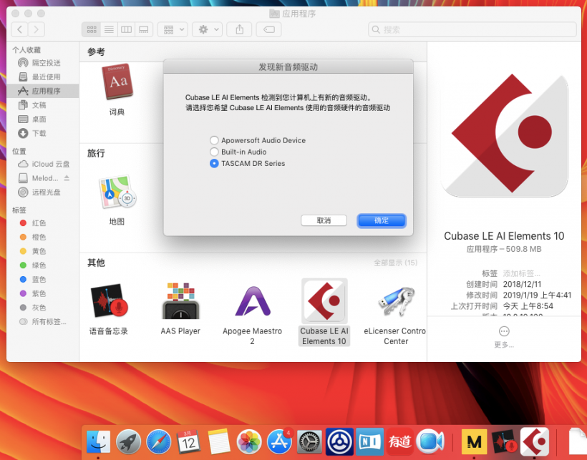Screen dimensions: 587x460
Task: Click the eLicenser Control Center icon
Action: coord(395,301)
